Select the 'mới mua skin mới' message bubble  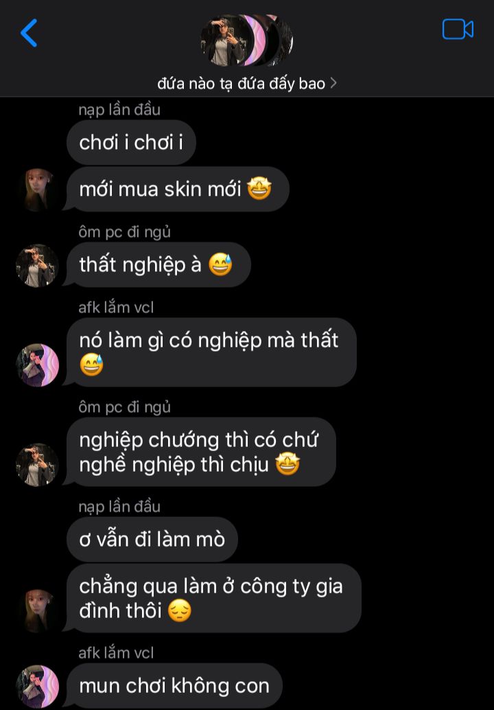178,190
